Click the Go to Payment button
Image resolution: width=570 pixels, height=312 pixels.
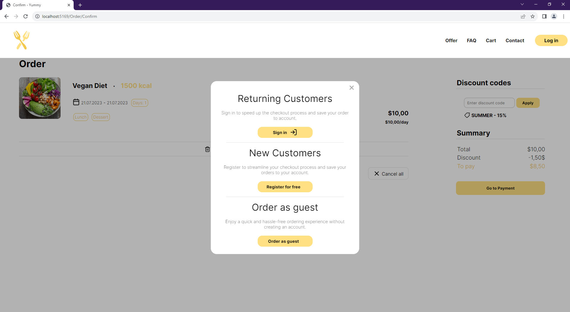[500, 188]
